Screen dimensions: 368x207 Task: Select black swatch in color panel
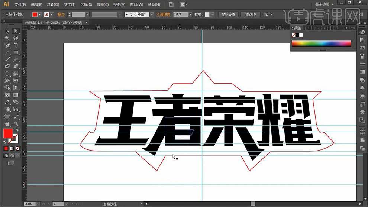point(297,35)
